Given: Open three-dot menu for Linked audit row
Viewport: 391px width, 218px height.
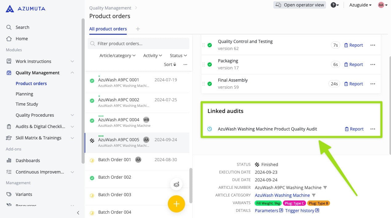Looking at the screenshot, I should click(373, 129).
